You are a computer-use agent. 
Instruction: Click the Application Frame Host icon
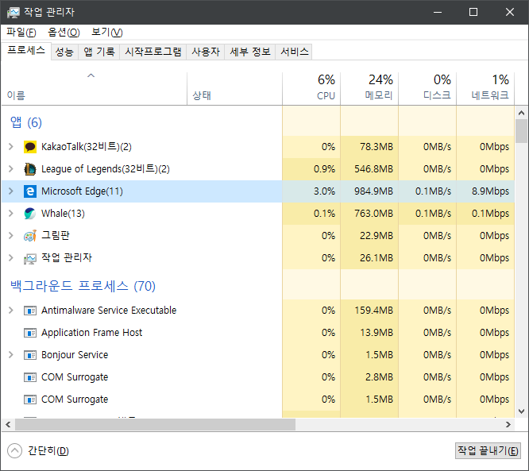[x=30, y=333]
